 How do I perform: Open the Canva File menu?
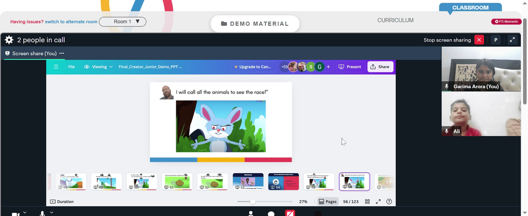coord(71,67)
